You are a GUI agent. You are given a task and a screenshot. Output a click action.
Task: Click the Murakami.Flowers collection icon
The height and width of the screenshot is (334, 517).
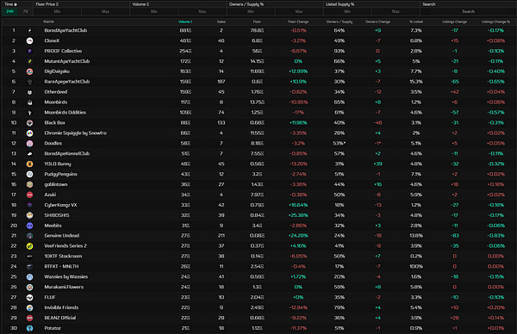29,288
